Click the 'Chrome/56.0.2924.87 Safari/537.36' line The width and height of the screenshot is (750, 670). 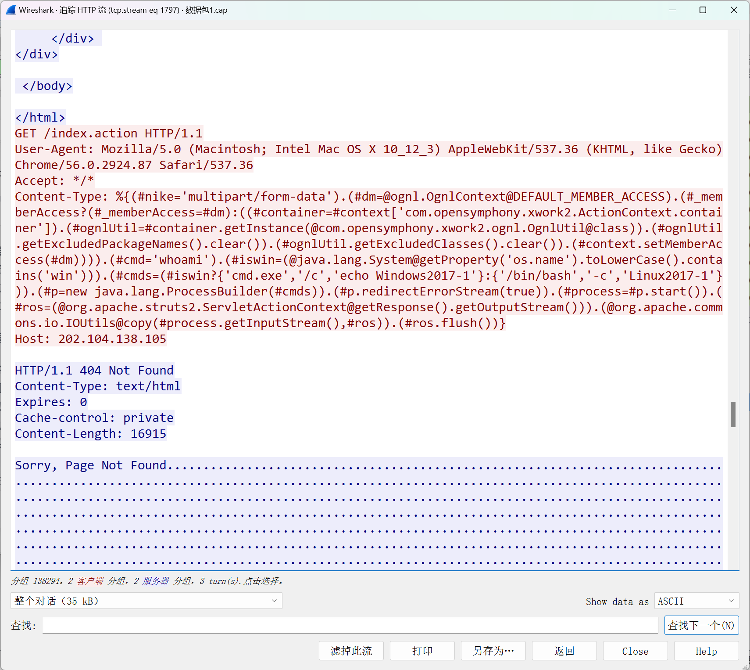134,165
